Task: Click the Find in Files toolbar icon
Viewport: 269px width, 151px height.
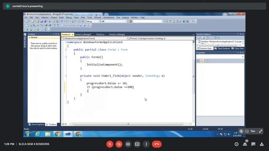Action: click(130, 21)
